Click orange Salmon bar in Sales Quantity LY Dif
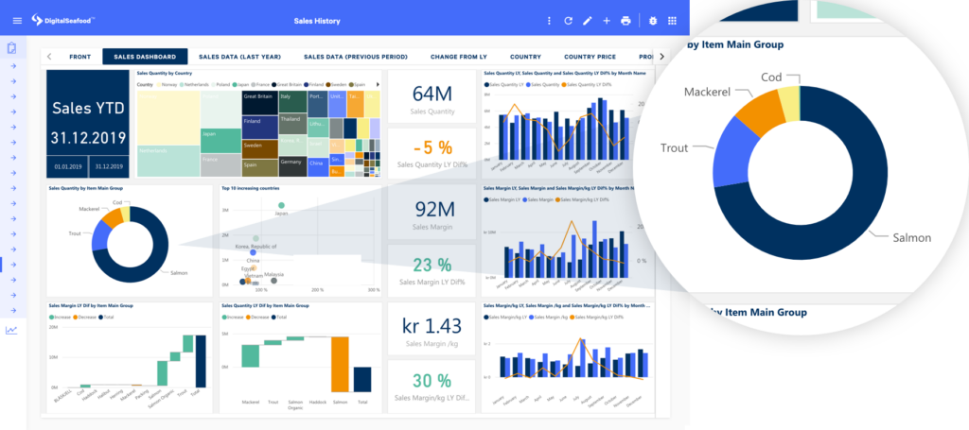Screen dimensions: 969x430 [x=341, y=363]
